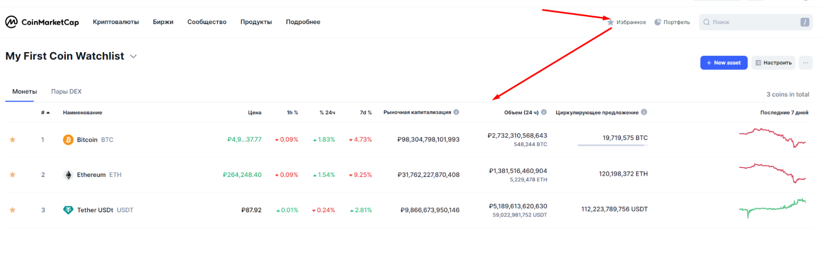The width and height of the screenshot is (823, 268).
Task: Open Портфель pie chart icon
Action: pyautogui.click(x=658, y=22)
